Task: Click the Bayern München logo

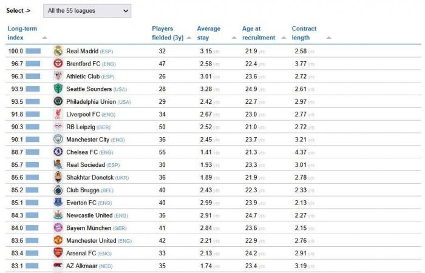Action: [58, 228]
